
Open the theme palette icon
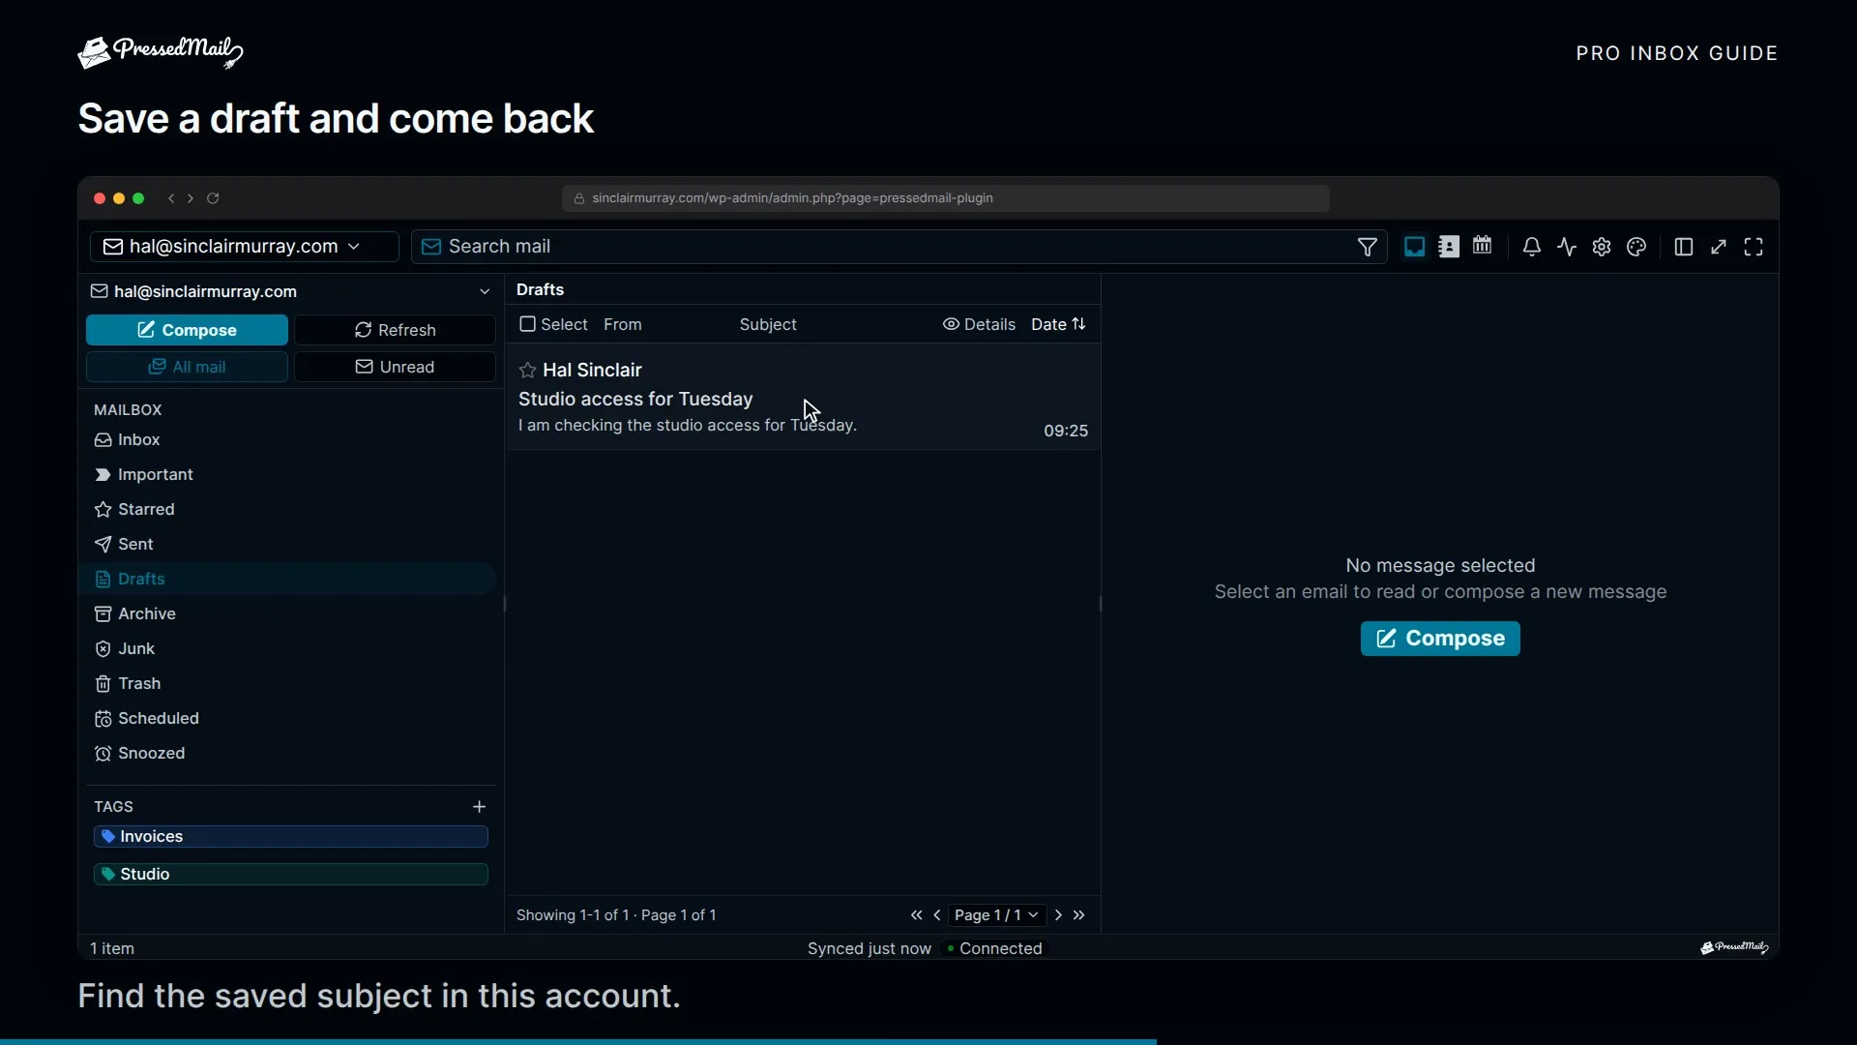tap(1636, 247)
